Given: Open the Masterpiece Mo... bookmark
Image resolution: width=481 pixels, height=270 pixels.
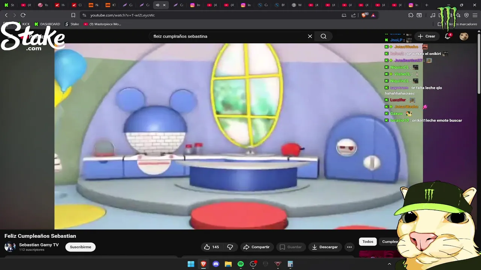Looking at the screenshot, I should 102,24.
